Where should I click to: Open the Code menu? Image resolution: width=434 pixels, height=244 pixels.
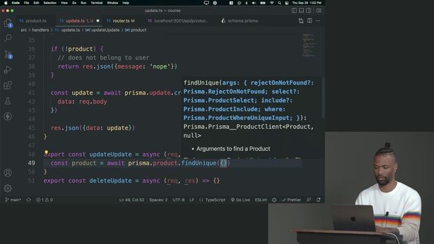16,3
